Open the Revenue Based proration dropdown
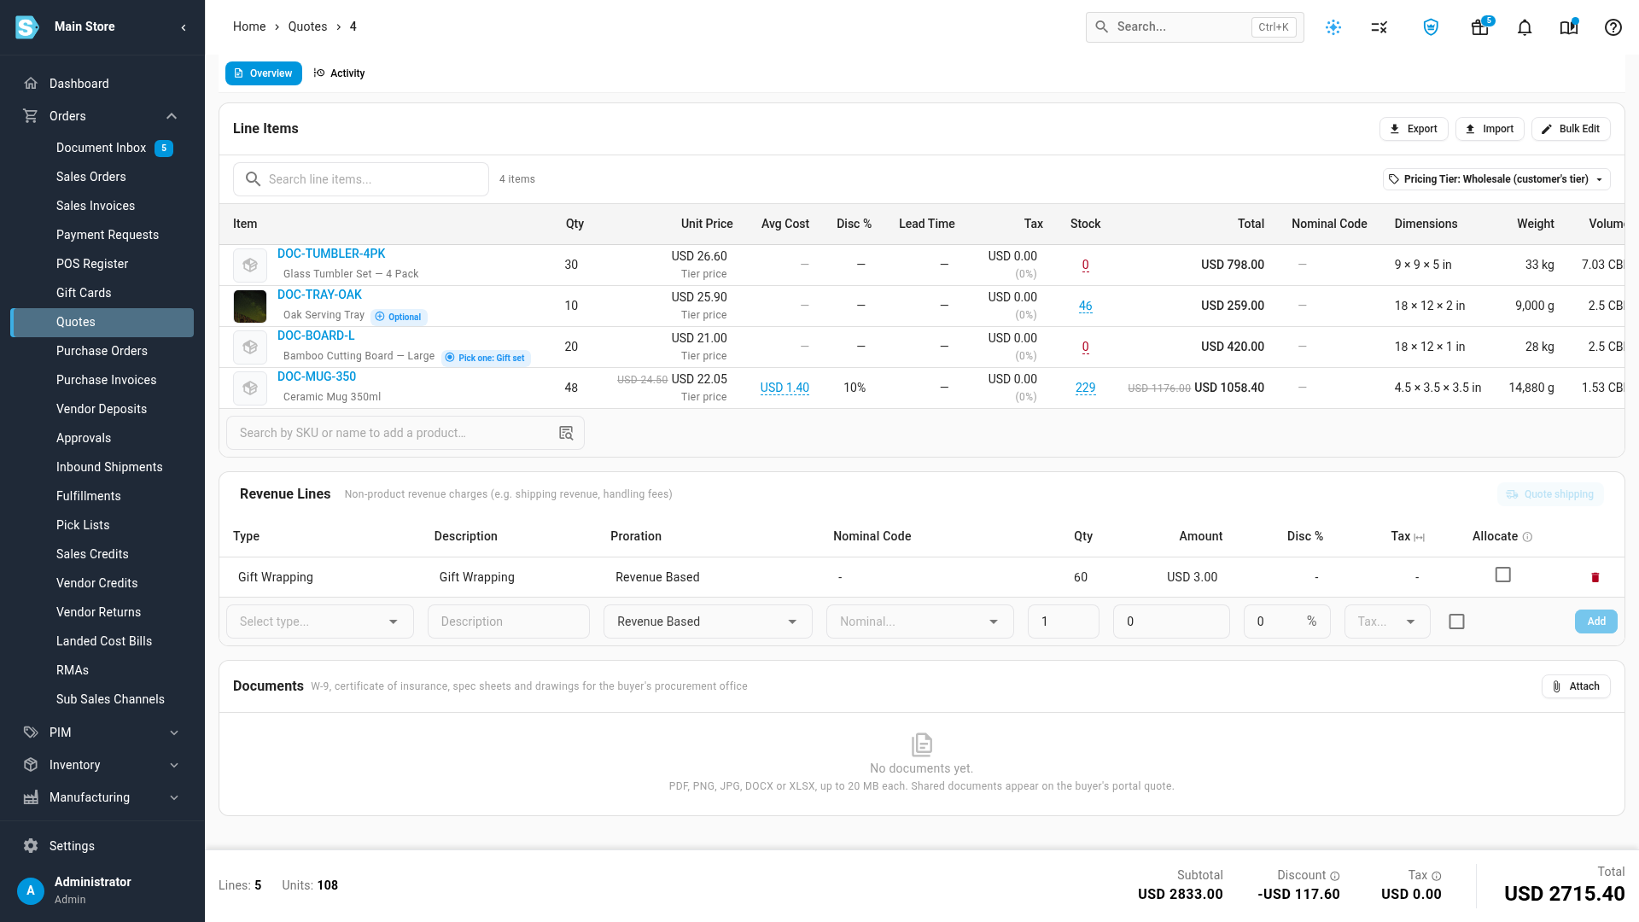Image resolution: width=1639 pixels, height=922 pixels. 708,621
